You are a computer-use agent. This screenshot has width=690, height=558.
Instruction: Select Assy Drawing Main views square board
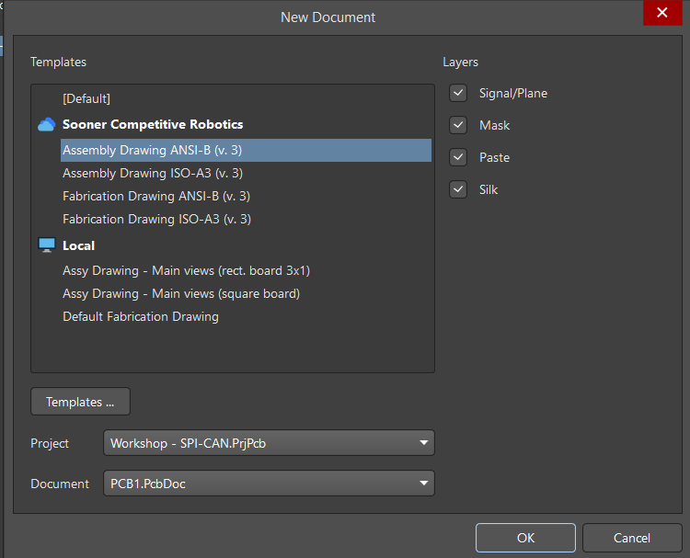(x=181, y=293)
